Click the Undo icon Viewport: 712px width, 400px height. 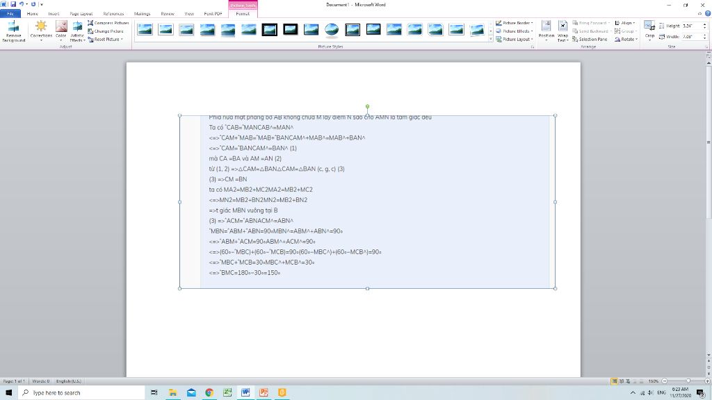[x=21, y=4]
